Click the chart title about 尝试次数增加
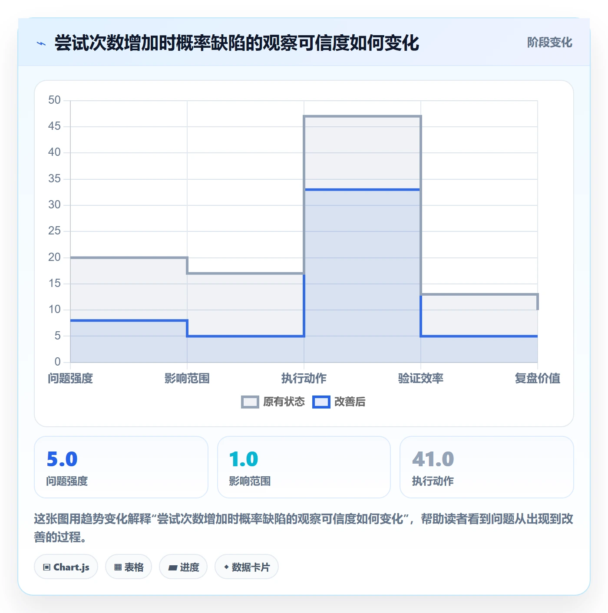 237,43
